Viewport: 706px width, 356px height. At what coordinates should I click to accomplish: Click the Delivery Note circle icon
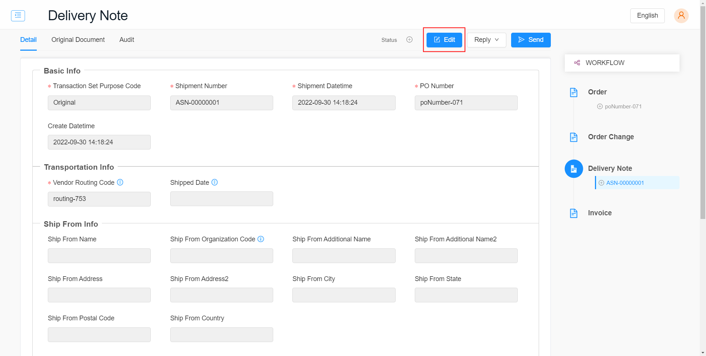click(x=574, y=169)
